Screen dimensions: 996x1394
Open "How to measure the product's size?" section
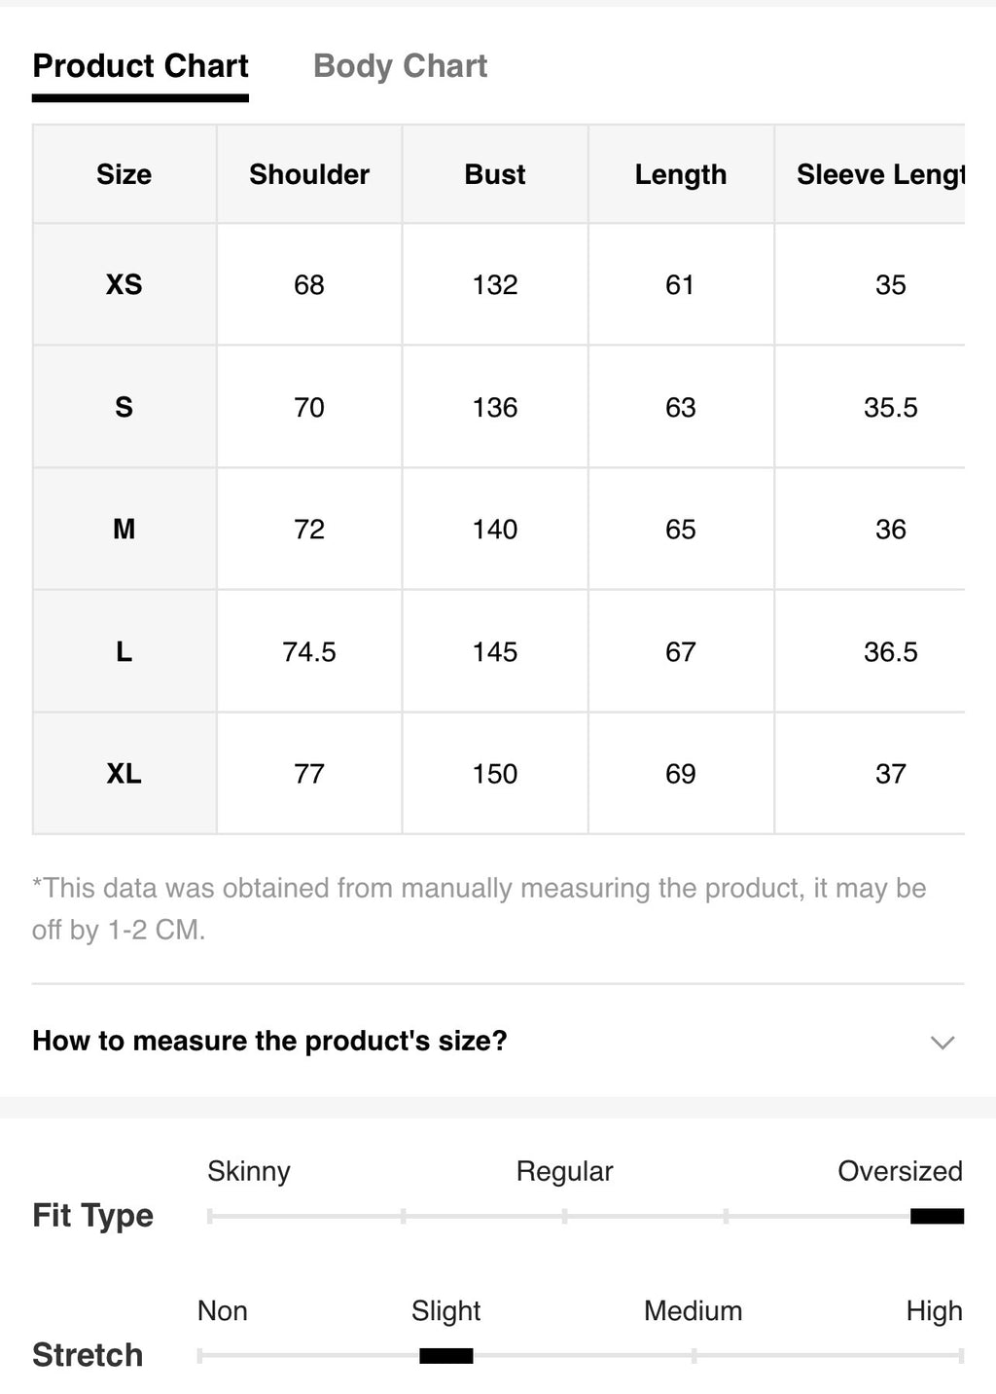498,1041
